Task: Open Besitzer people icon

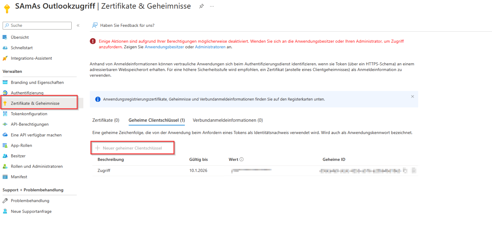Action: [5, 156]
